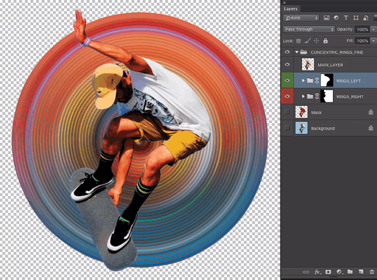Select the RINGS_LEFT mask thumbnail
The width and height of the screenshot is (377, 280).
(x=327, y=80)
